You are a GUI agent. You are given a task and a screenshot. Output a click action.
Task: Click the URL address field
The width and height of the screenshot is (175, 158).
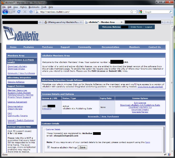[84, 12]
